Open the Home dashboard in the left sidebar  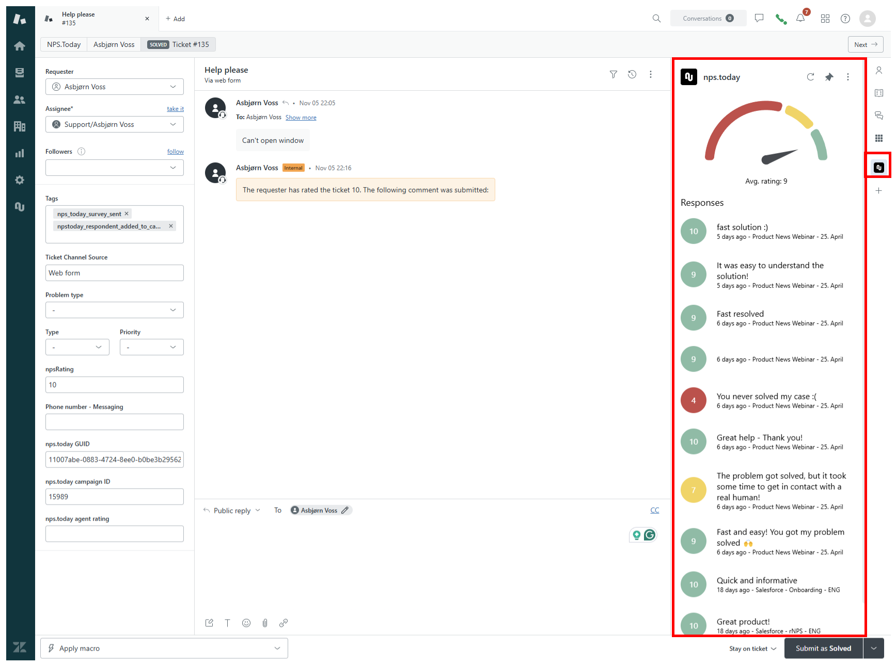click(x=20, y=46)
